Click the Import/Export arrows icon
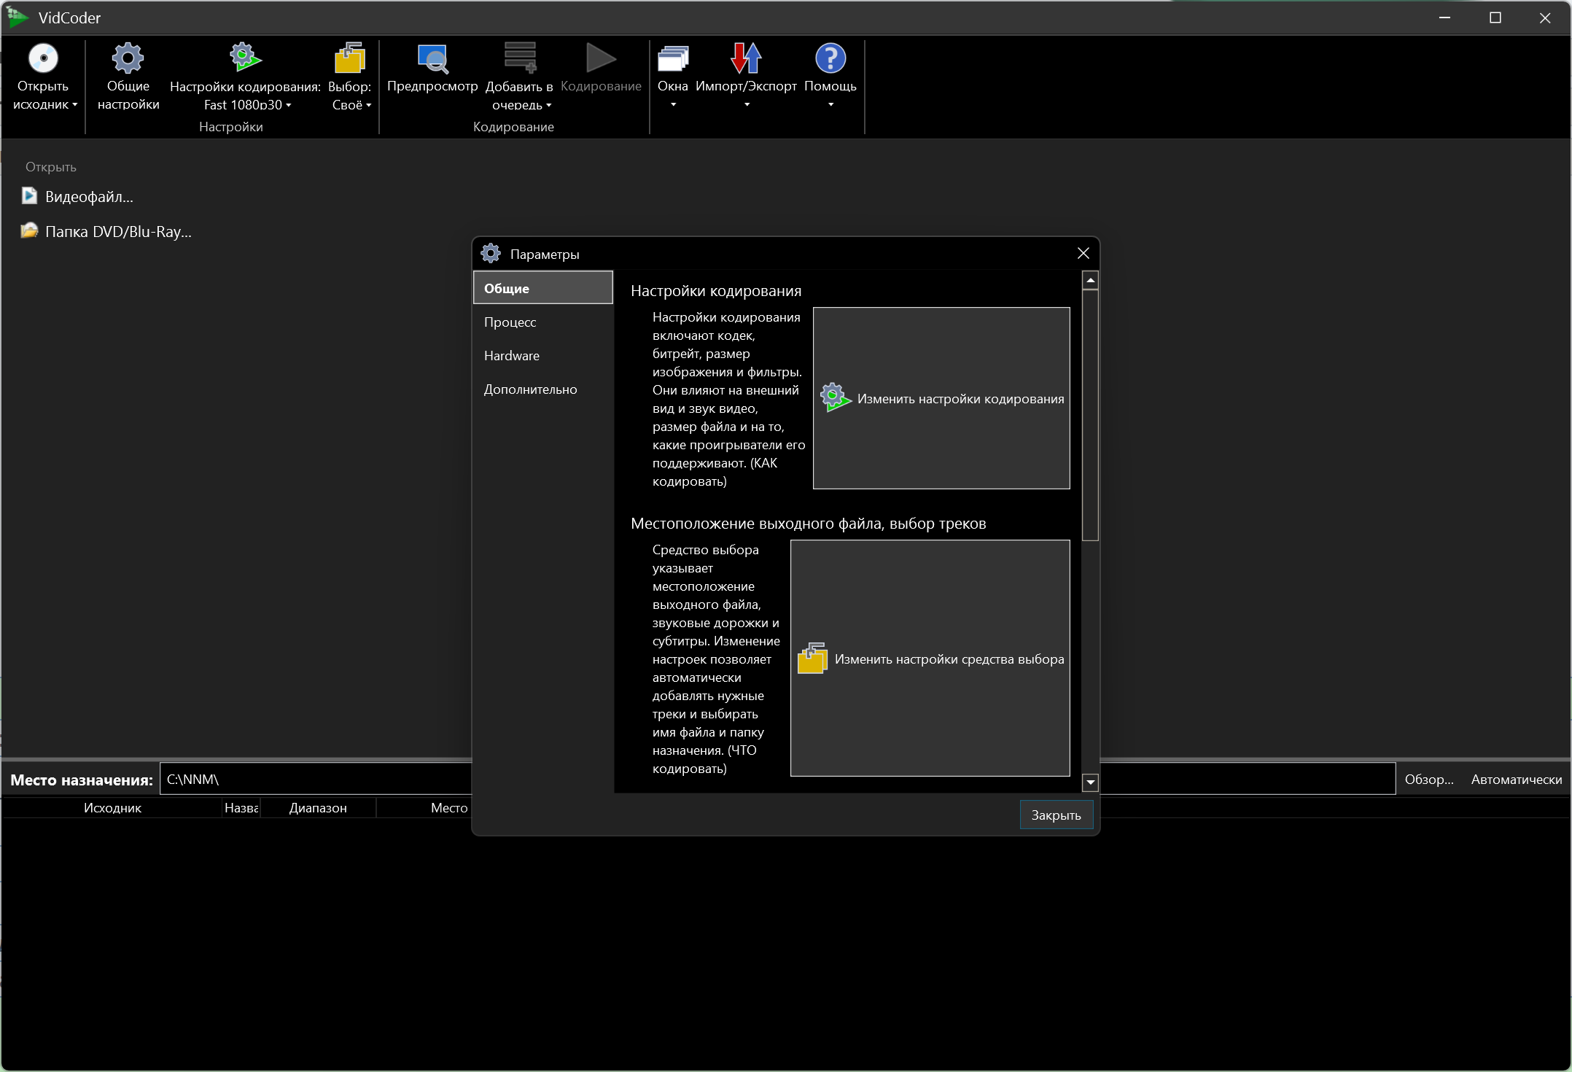Screen dimensions: 1572x1072 (x=746, y=58)
